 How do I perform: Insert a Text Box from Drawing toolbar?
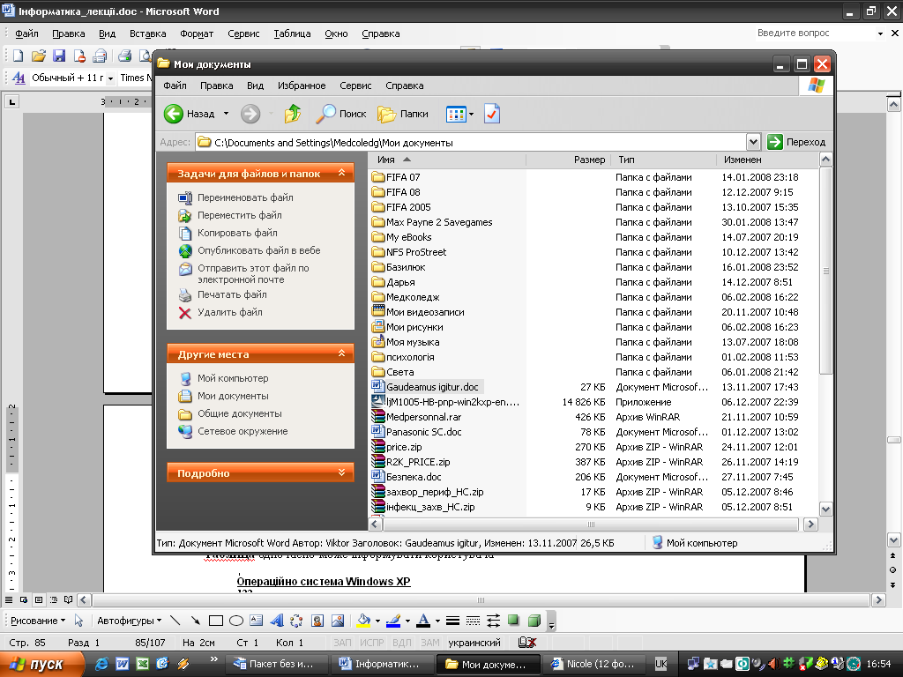click(x=257, y=621)
